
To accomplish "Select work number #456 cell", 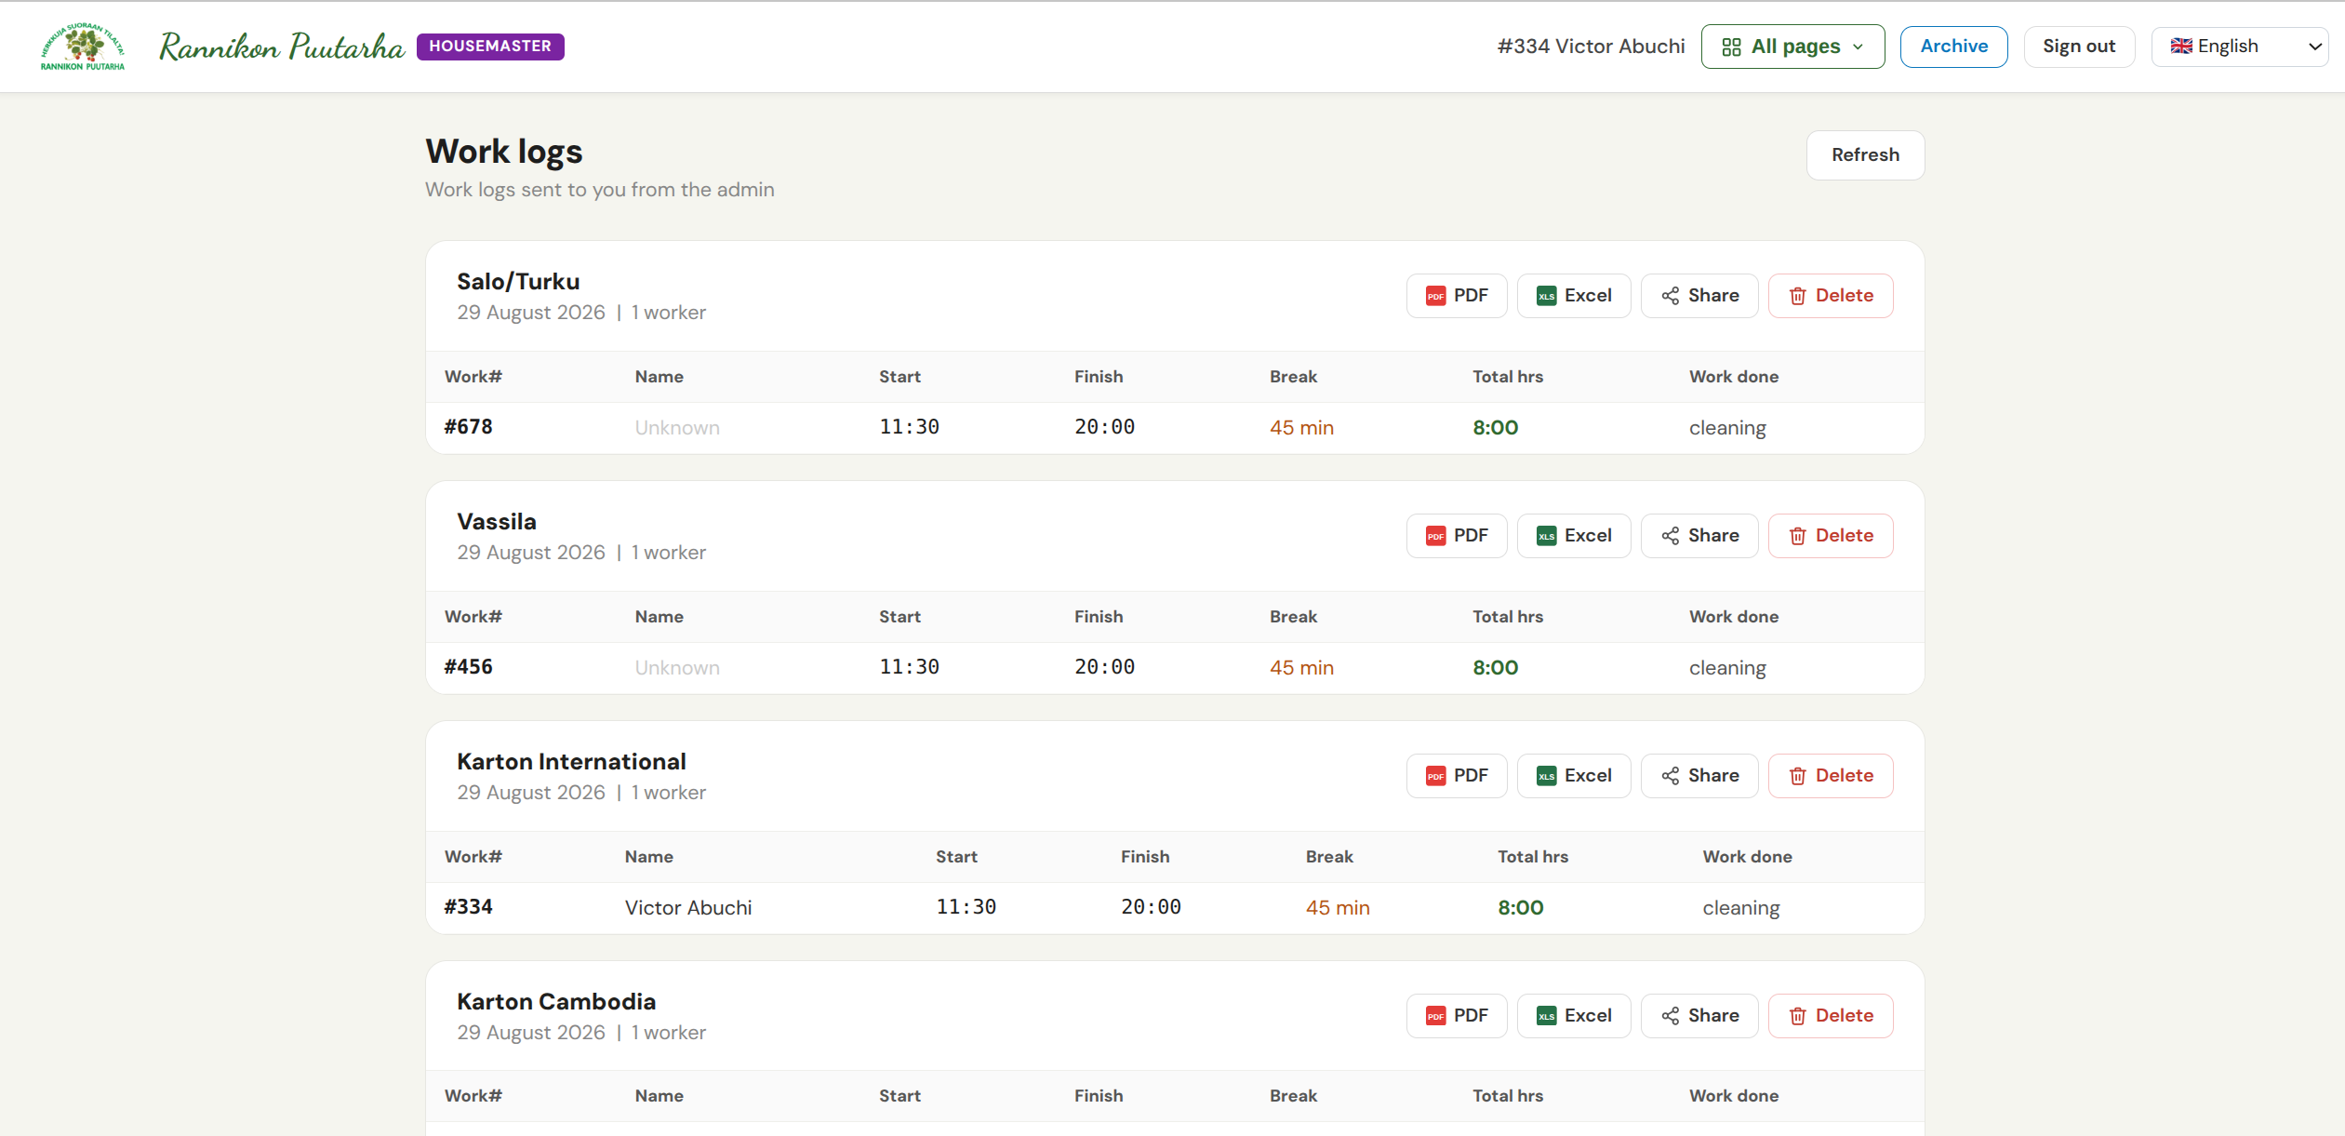I will [x=468, y=667].
